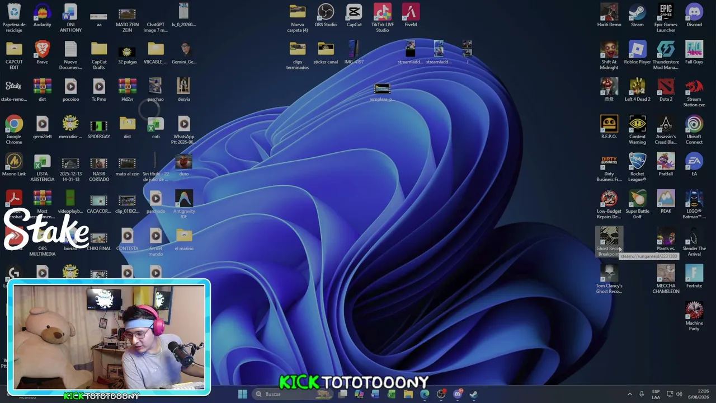Select the Slender The Arrival shortcut
The height and width of the screenshot is (403, 716).
(694, 242)
